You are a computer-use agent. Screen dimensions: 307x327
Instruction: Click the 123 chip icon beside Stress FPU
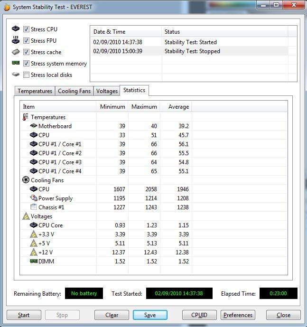point(16,39)
